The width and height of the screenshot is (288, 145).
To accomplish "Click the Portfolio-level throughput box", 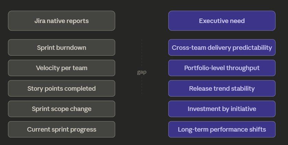I will pyautogui.click(x=222, y=68).
